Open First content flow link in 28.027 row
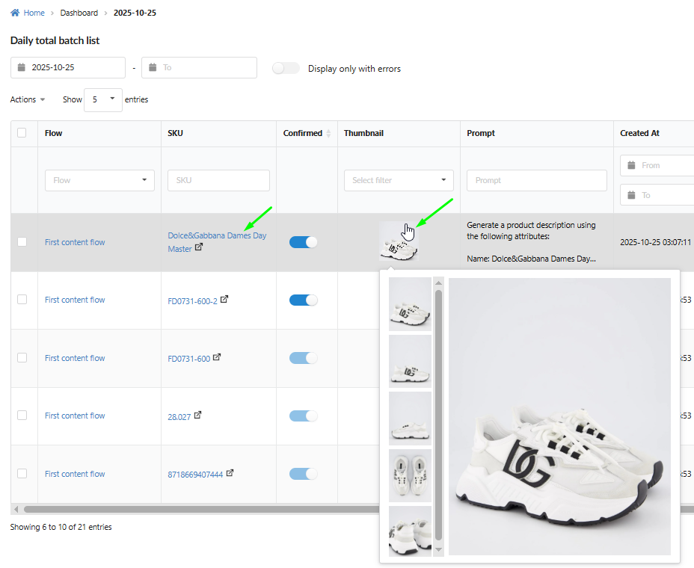Screen dimensions: 694x568 pos(75,416)
